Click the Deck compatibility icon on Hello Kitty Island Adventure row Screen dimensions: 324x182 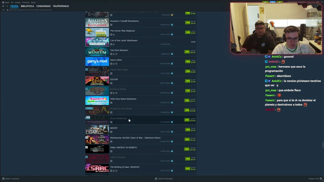pos(172,103)
